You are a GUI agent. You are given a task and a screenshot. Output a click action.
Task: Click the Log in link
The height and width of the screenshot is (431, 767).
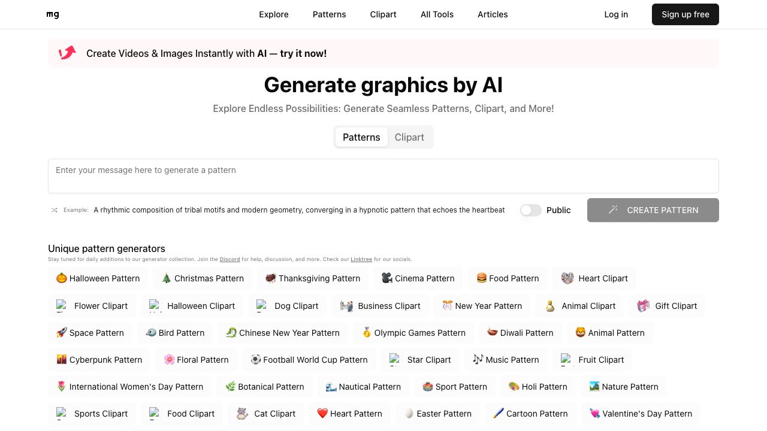(616, 14)
